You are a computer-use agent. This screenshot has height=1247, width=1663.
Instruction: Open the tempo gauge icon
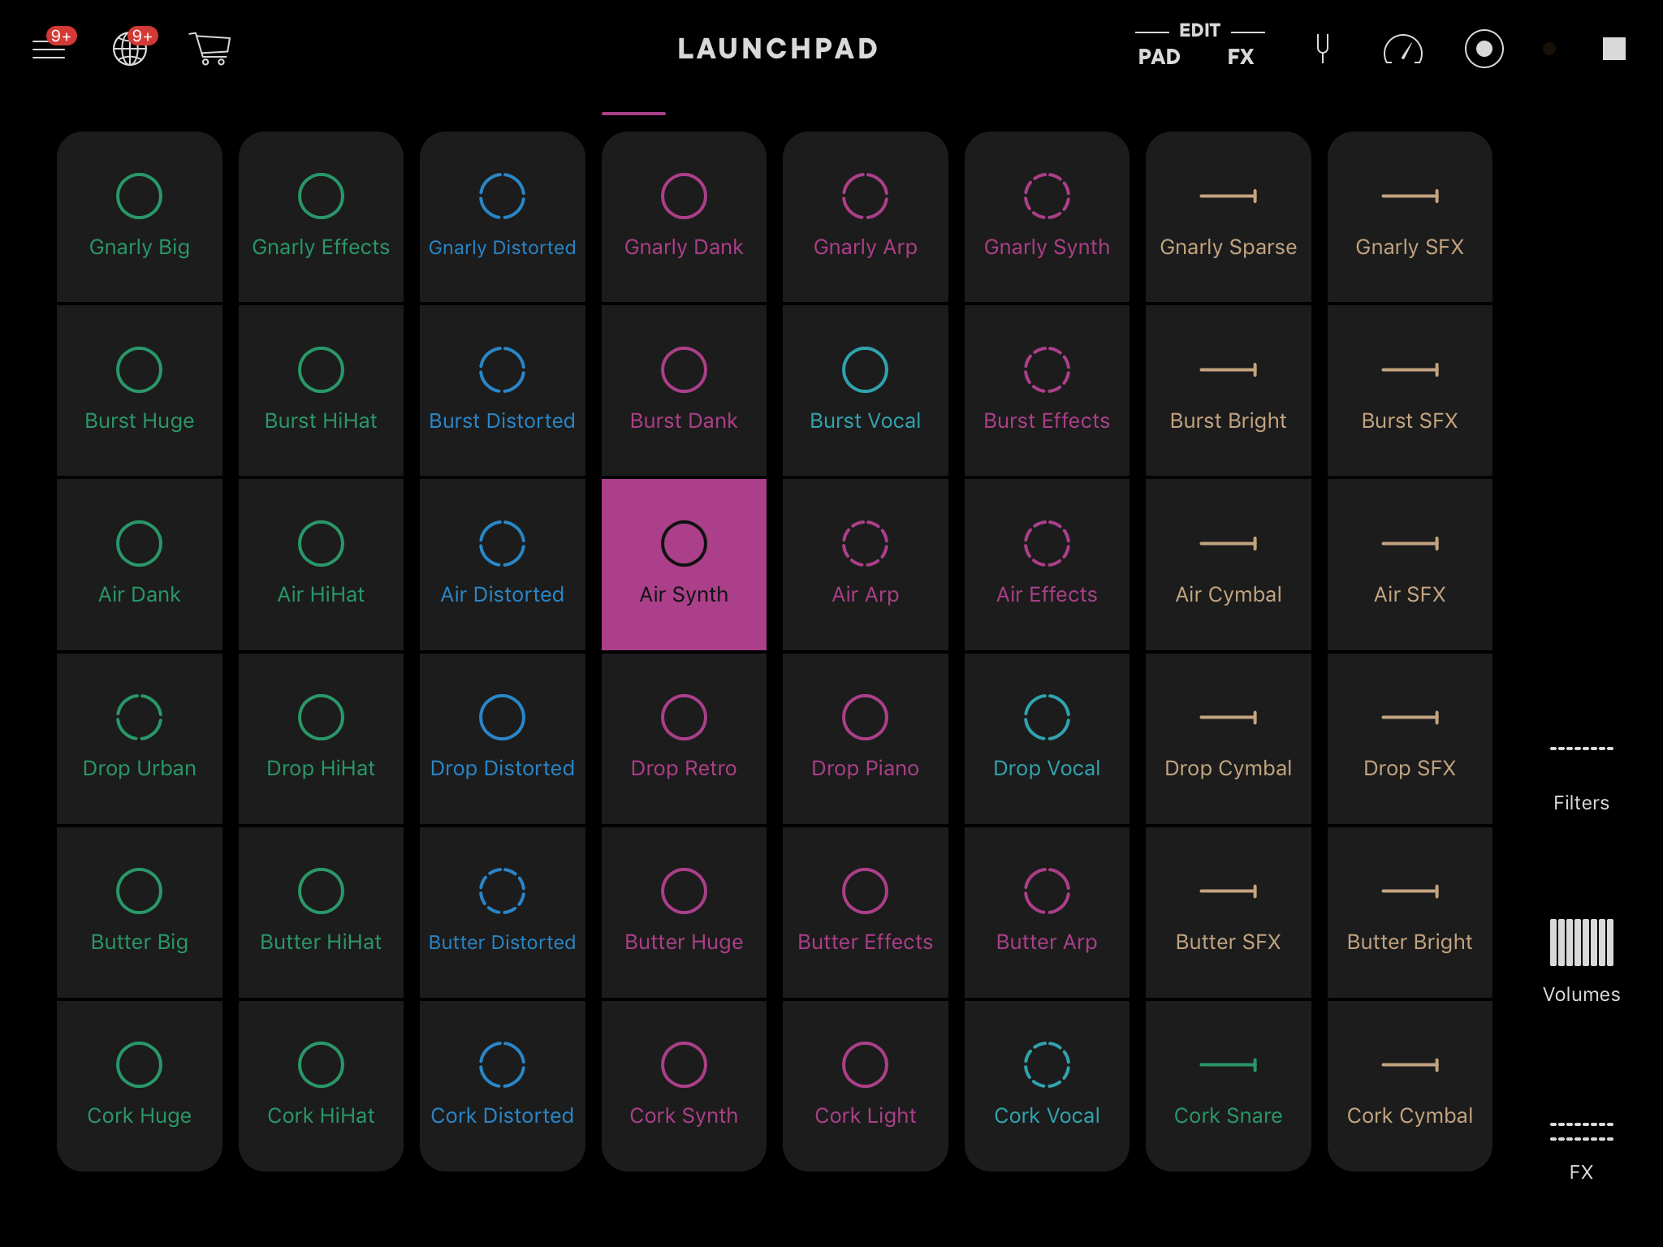(x=1402, y=50)
